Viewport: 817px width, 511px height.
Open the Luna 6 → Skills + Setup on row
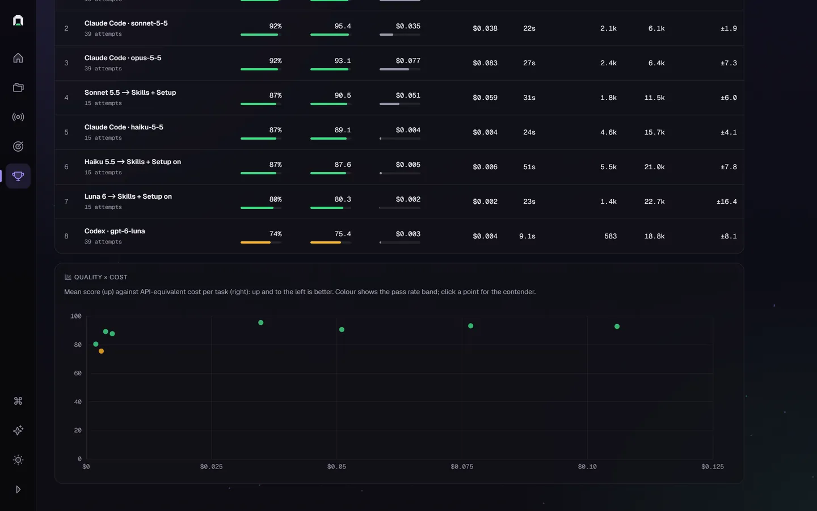[x=399, y=202]
